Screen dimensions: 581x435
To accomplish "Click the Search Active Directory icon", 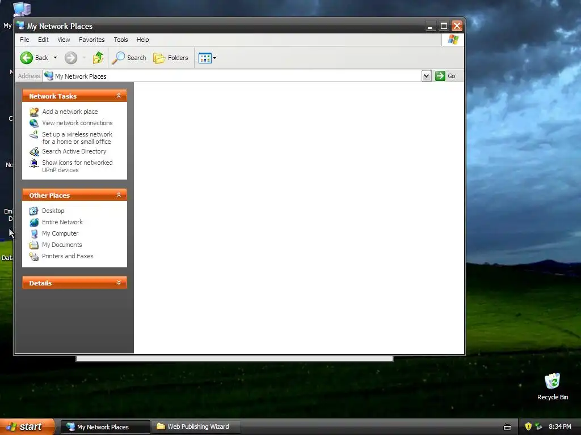I will coord(34,152).
